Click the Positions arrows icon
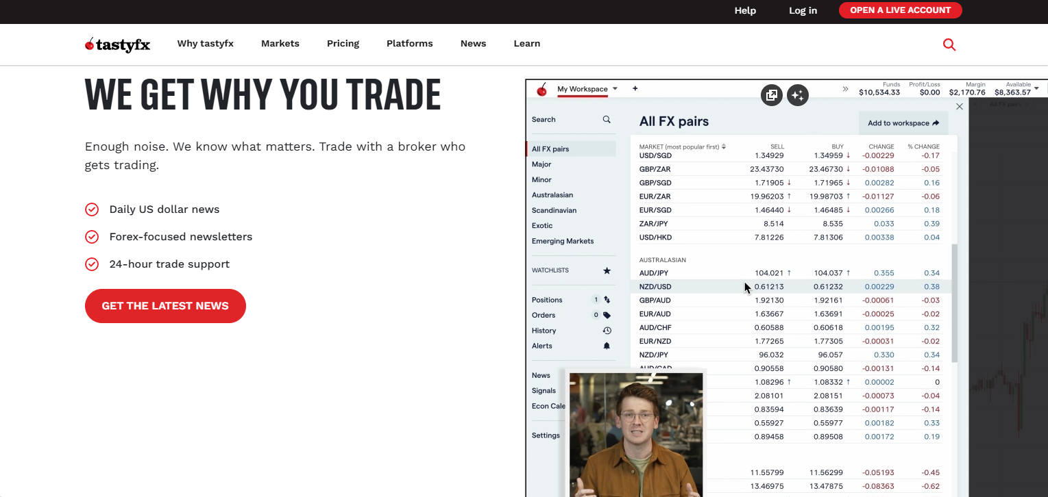 [x=607, y=300]
